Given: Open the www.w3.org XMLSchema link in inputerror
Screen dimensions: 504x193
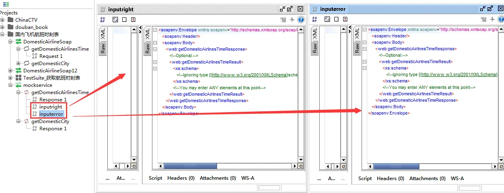Looking at the screenshot, I should point(459,75).
